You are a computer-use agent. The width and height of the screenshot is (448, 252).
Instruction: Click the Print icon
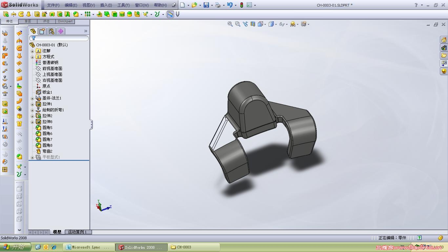(x=218, y=5)
